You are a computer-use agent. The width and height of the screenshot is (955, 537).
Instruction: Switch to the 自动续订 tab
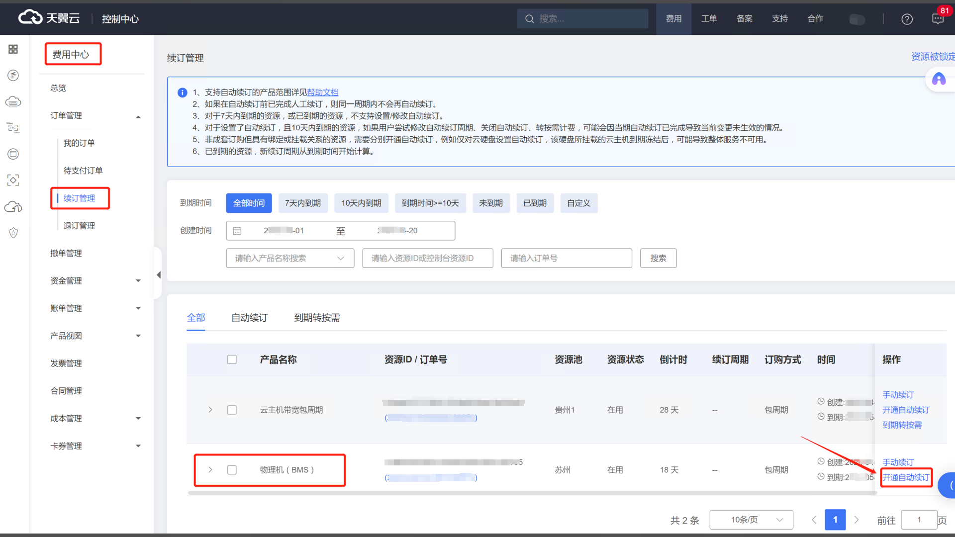[x=250, y=318]
